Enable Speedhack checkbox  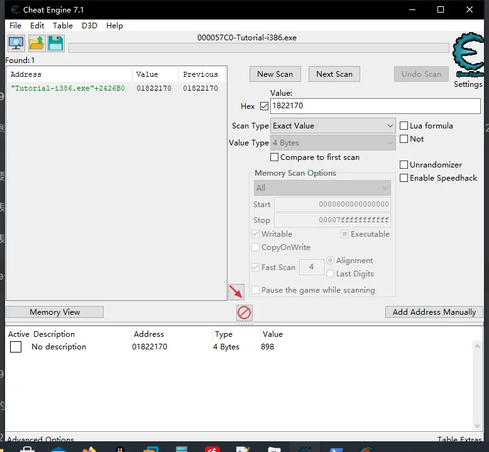(x=404, y=178)
